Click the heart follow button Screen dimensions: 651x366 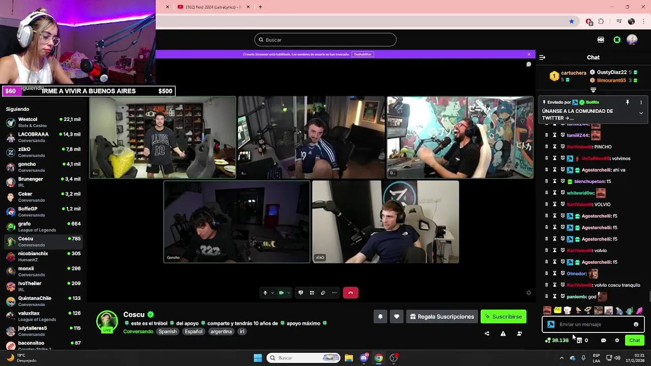[x=397, y=317]
